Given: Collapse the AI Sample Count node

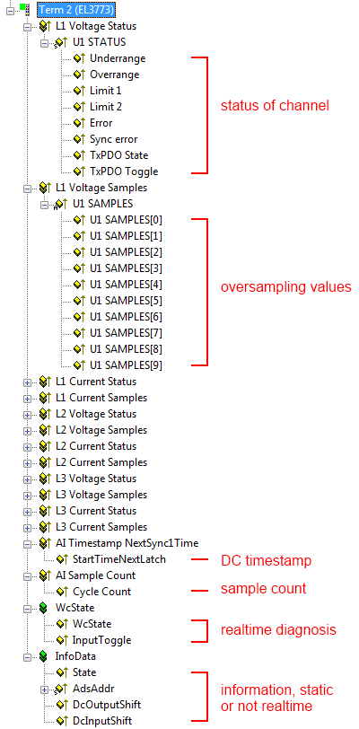Looking at the screenshot, I should 27,576.
